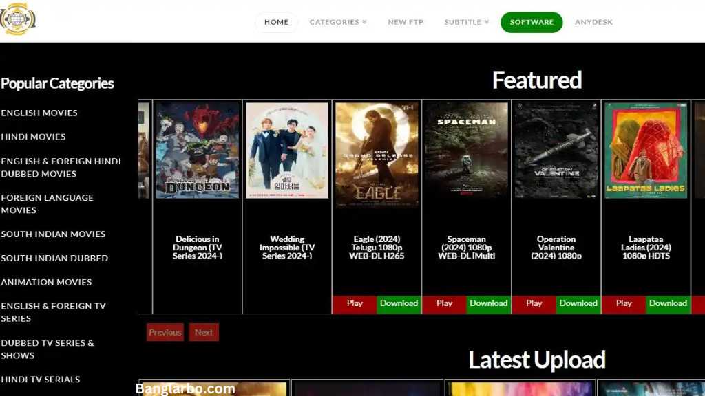Click the Wedding Impossible title text
This screenshot has height=396, width=705.
pos(287,247)
